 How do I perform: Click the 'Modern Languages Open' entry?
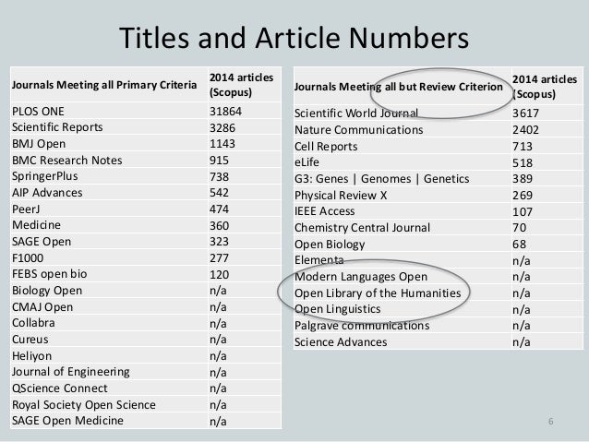pyautogui.click(x=361, y=277)
